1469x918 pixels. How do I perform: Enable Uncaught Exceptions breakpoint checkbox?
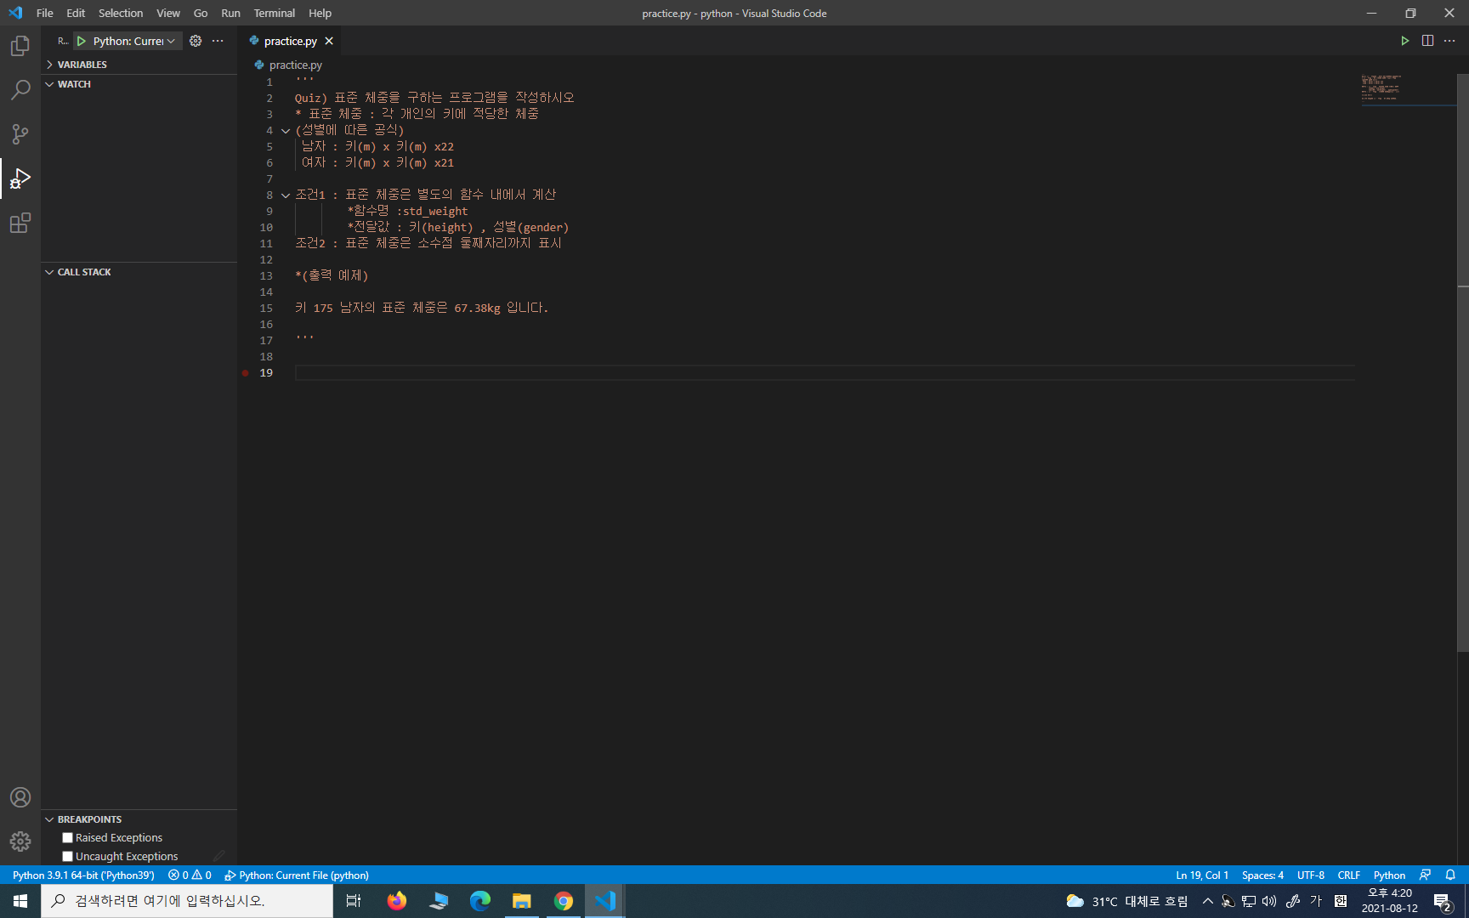point(68,857)
